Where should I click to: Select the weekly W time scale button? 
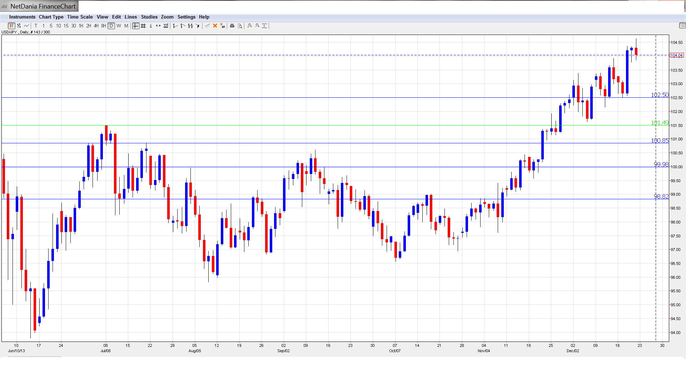[119, 26]
